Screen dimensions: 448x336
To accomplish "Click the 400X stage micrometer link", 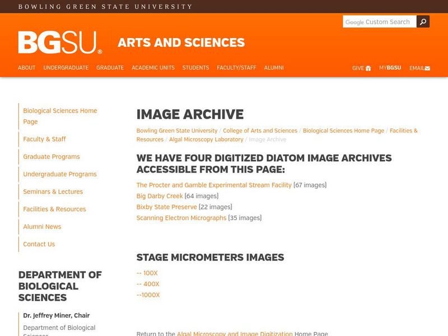I will pyautogui.click(x=149, y=284).
